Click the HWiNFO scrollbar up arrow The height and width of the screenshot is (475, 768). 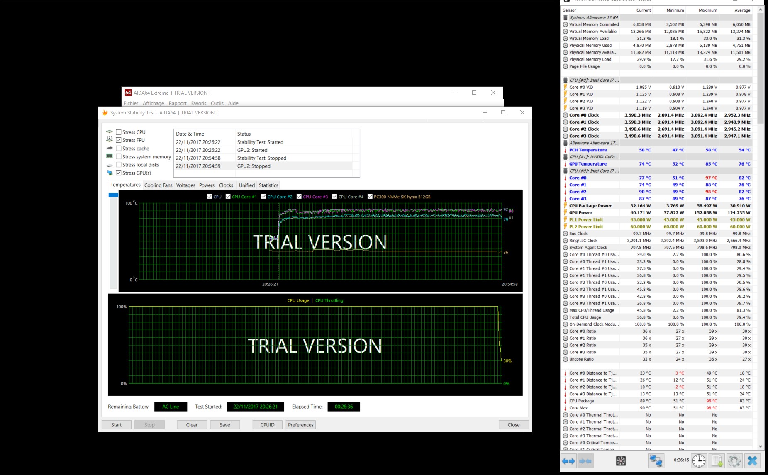[x=760, y=10]
